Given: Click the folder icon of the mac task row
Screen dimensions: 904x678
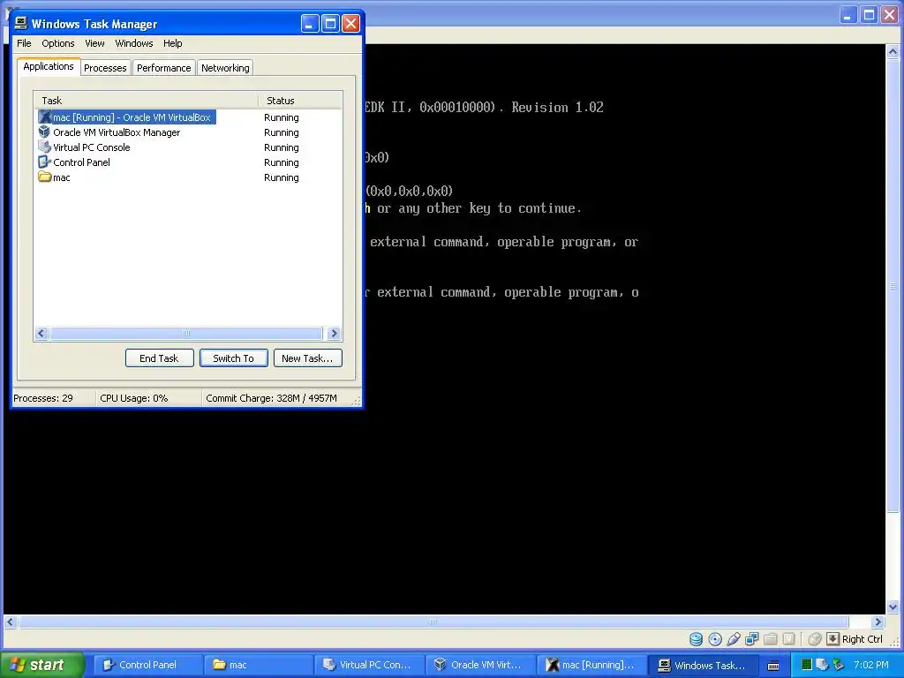Looking at the screenshot, I should (x=45, y=177).
